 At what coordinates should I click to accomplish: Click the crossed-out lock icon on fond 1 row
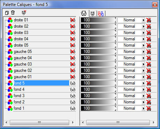click(148, 108)
